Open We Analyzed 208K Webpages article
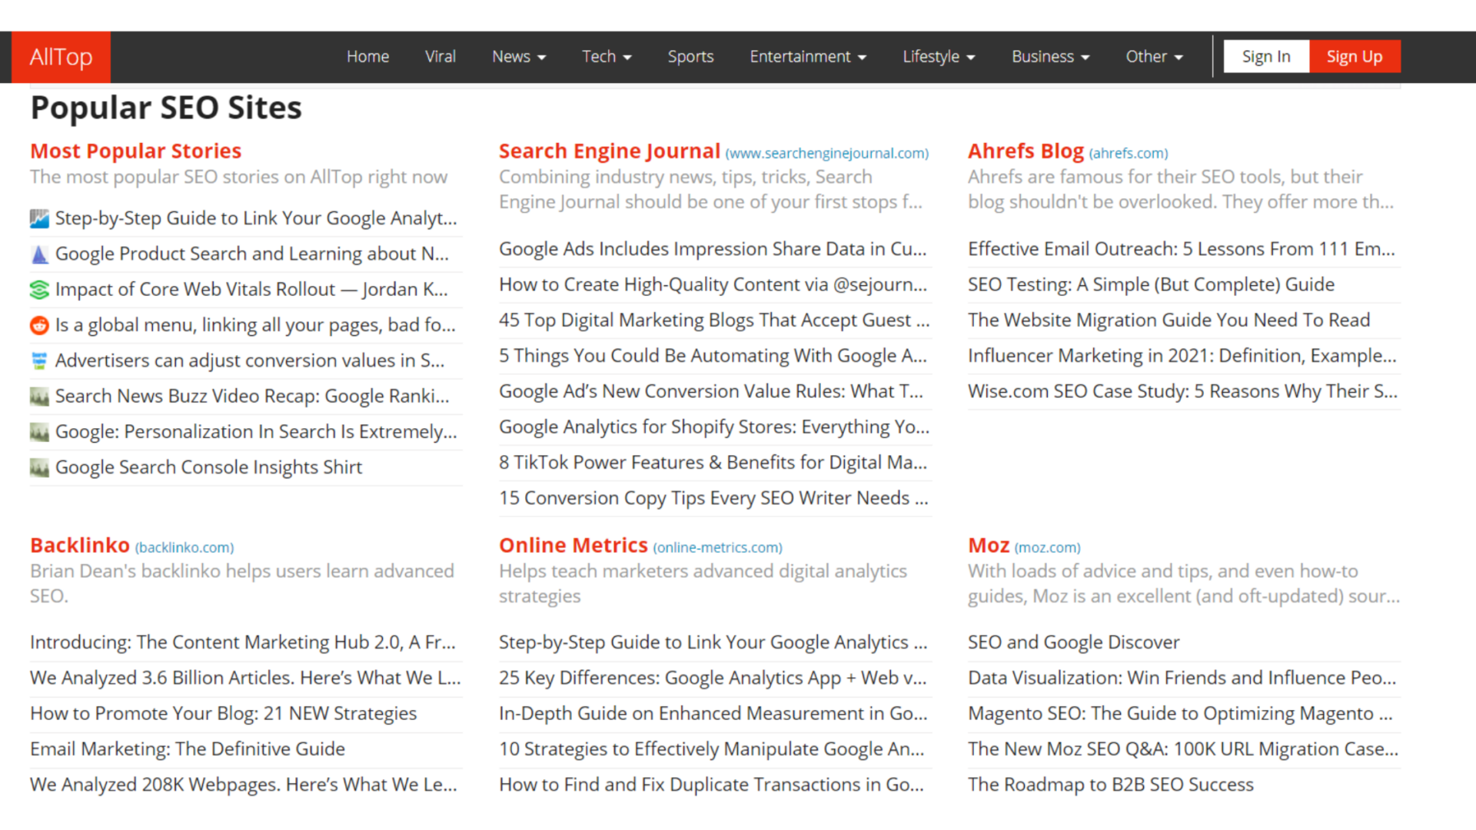This screenshot has height=830, width=1476. coord(244,785)
